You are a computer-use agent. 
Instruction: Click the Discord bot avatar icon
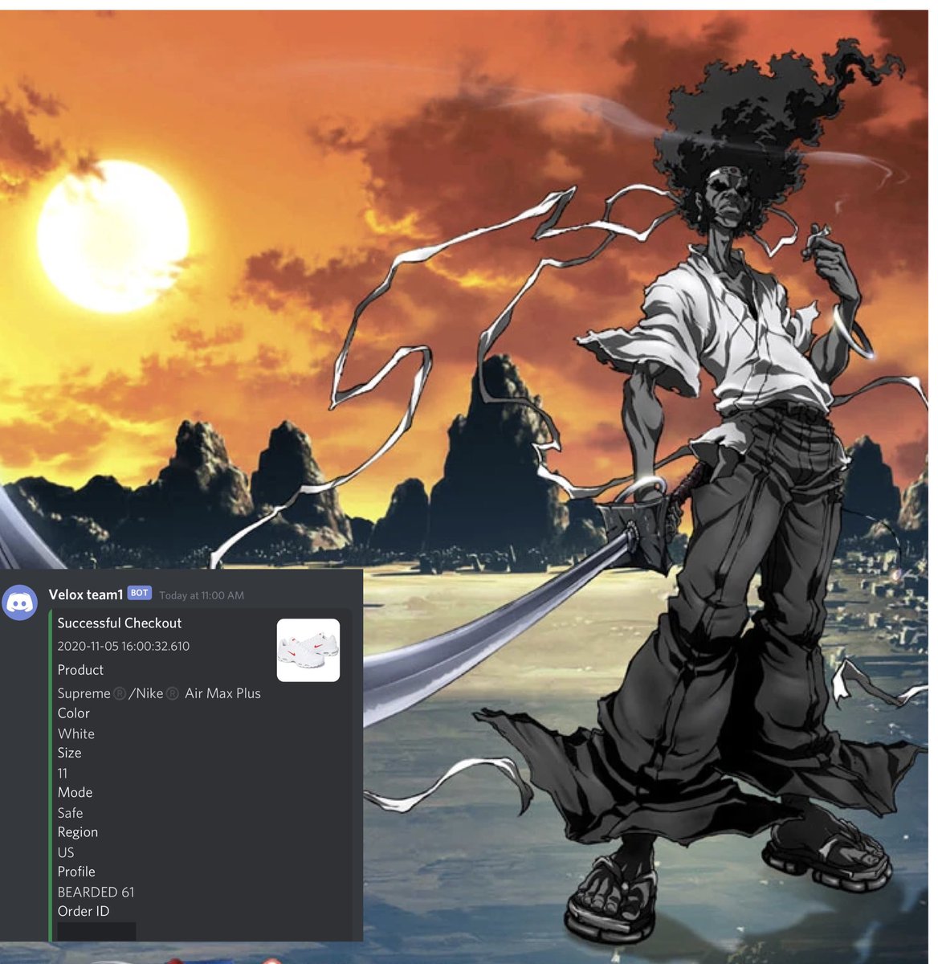pyautogui.click(x=20, y=602)
